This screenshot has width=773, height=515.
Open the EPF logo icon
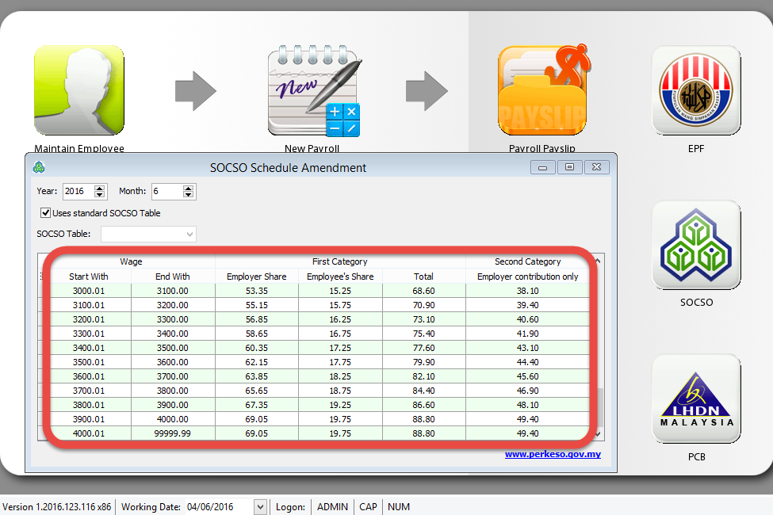click(x=696, y=90)
